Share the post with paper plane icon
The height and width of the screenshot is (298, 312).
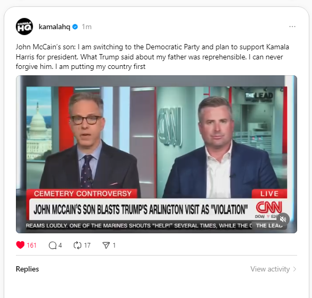coord(106,246)
